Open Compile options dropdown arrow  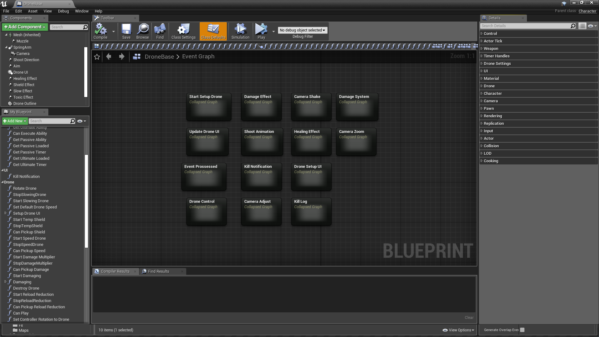[114, 31]
